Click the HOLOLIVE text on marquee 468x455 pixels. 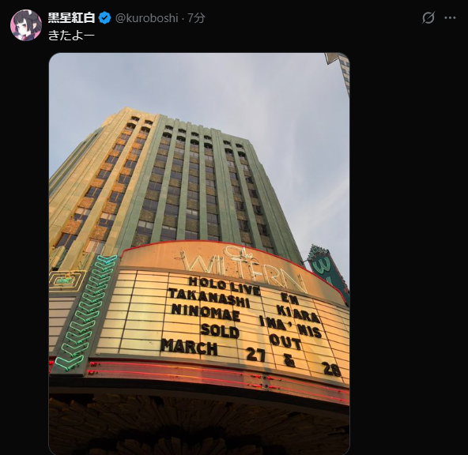coord(224,285)
